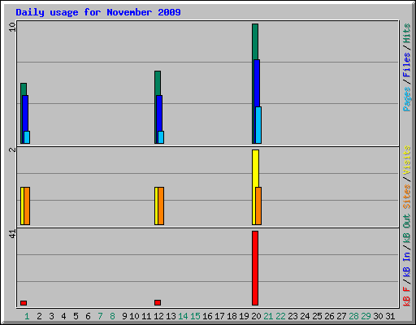Click the "Hits" legend label
Image resolution: width=416 pixels, height=325 pixels.
(x=406, y=33)
